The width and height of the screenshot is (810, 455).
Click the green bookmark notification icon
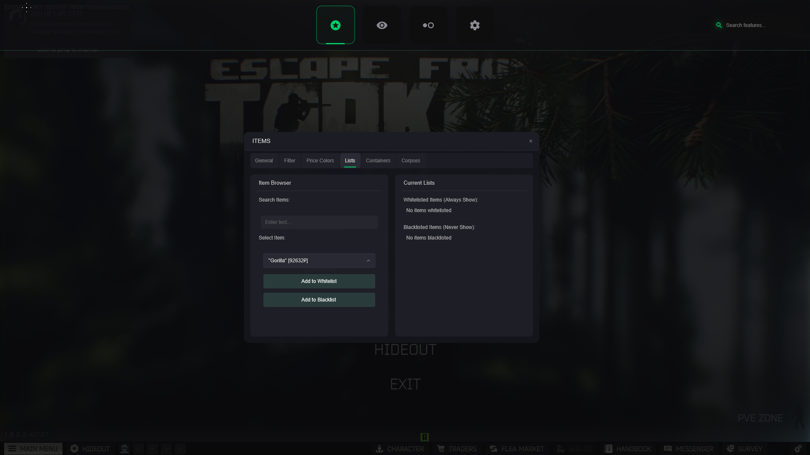tap(425, 437)
